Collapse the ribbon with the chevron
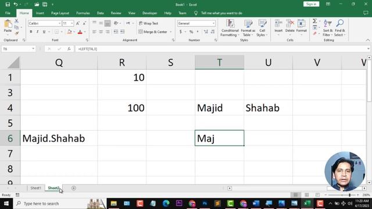 tap(368, 40)
